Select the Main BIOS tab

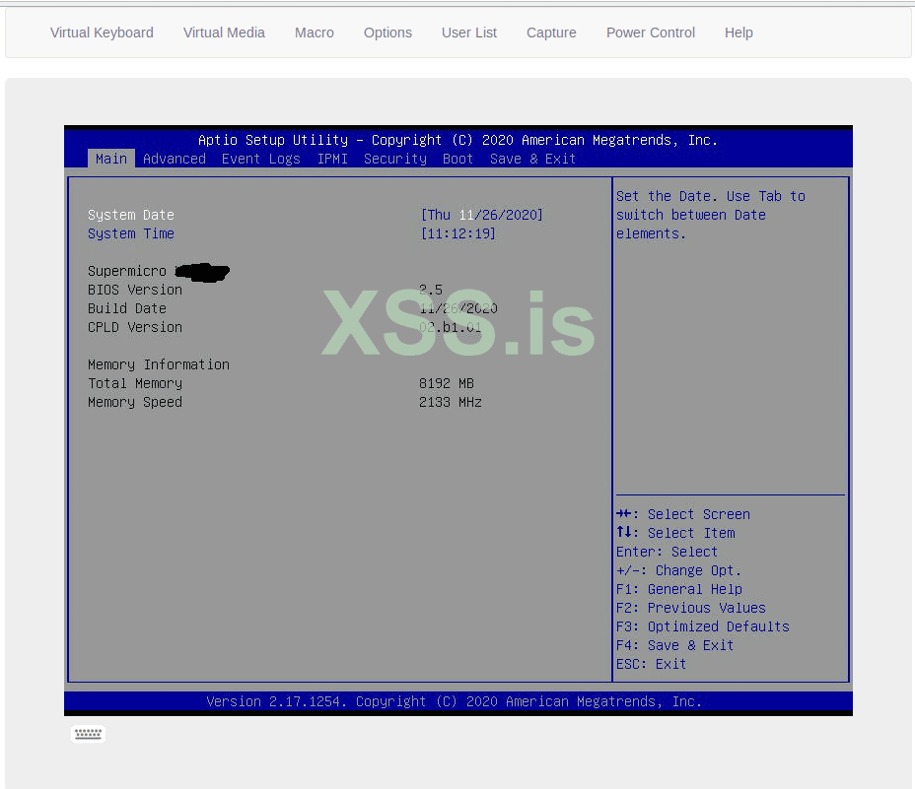[111, 159]
